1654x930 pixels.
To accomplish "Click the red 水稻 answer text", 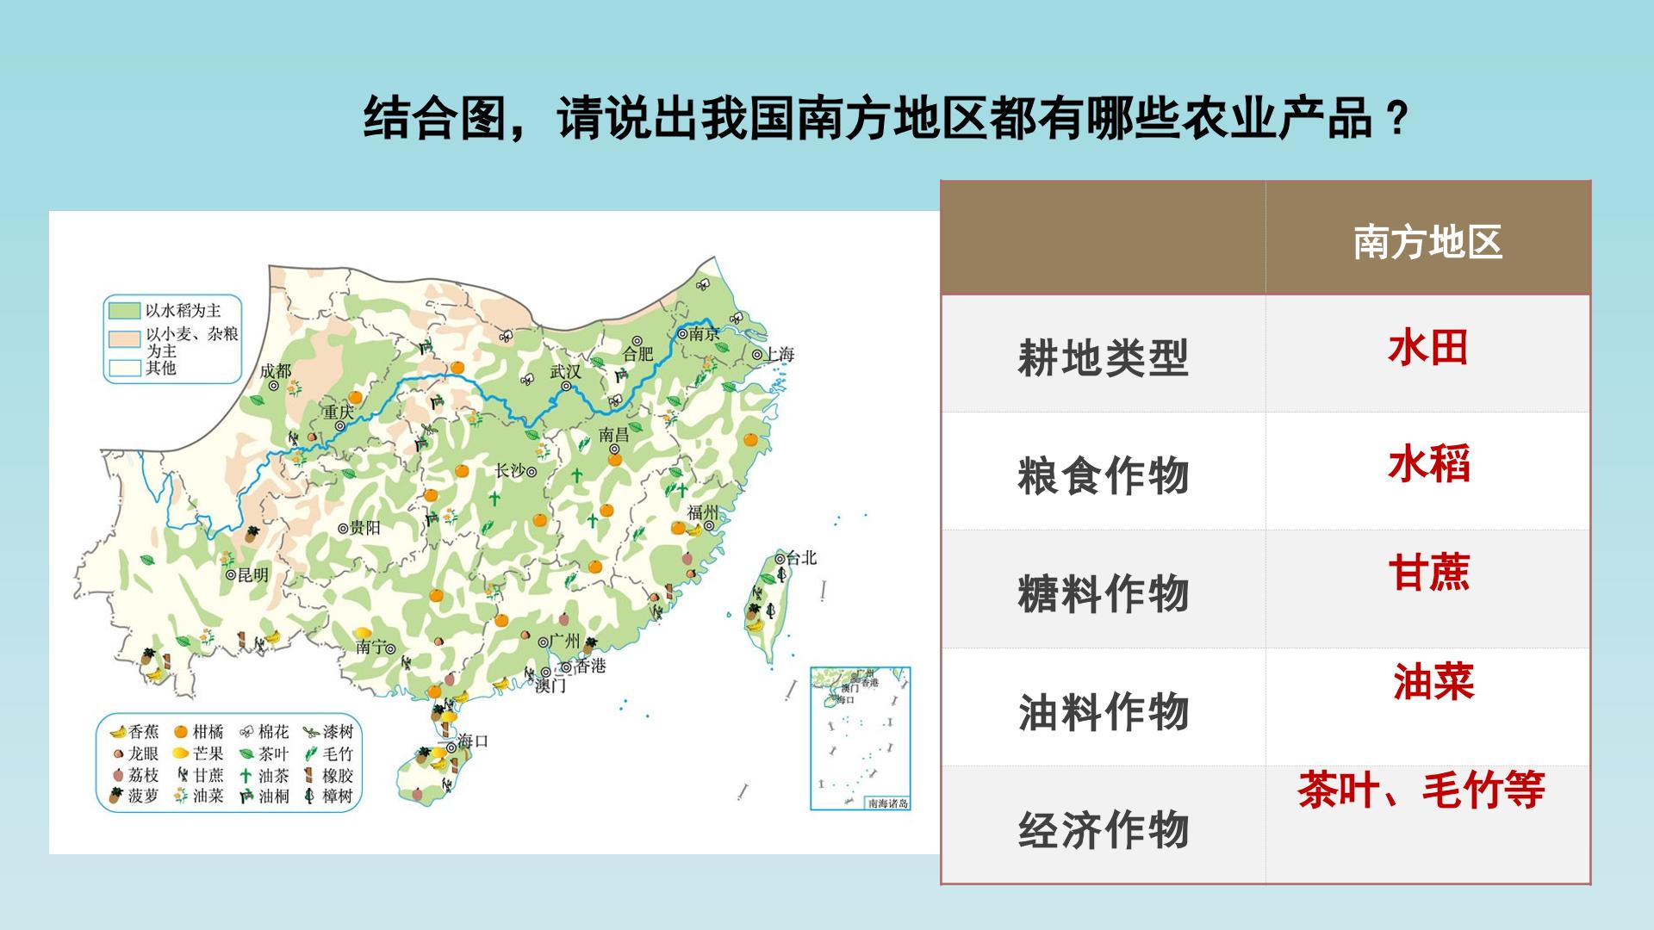I will [x=1428, y=465].
